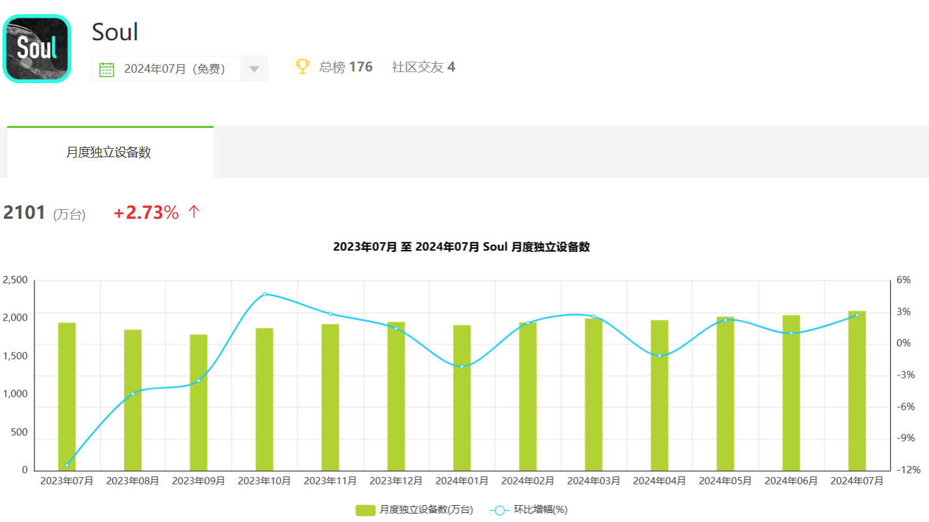Click the Soul app title text

coord(115,31)
